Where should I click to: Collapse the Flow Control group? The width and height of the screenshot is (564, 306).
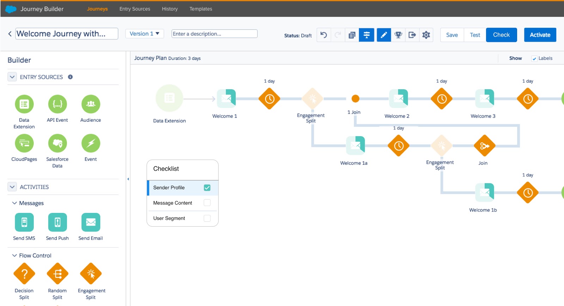point(14,256)
